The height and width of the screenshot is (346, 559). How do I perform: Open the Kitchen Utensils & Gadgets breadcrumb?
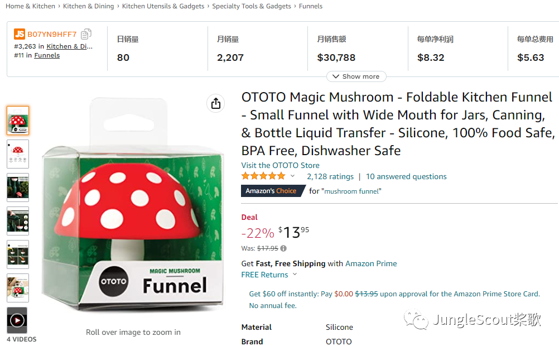(x=163, y=6)
